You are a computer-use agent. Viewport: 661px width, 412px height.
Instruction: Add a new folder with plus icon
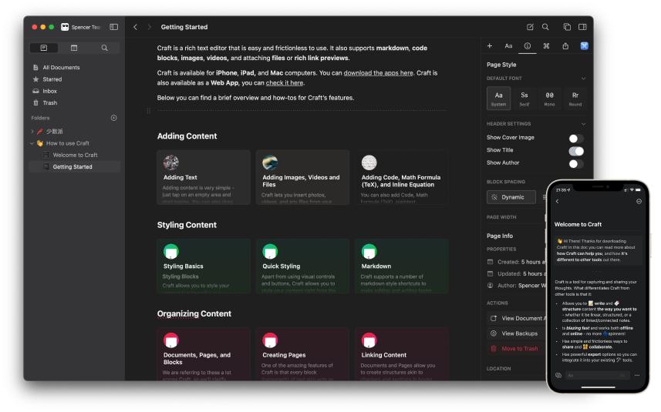(x=114, y=118)
